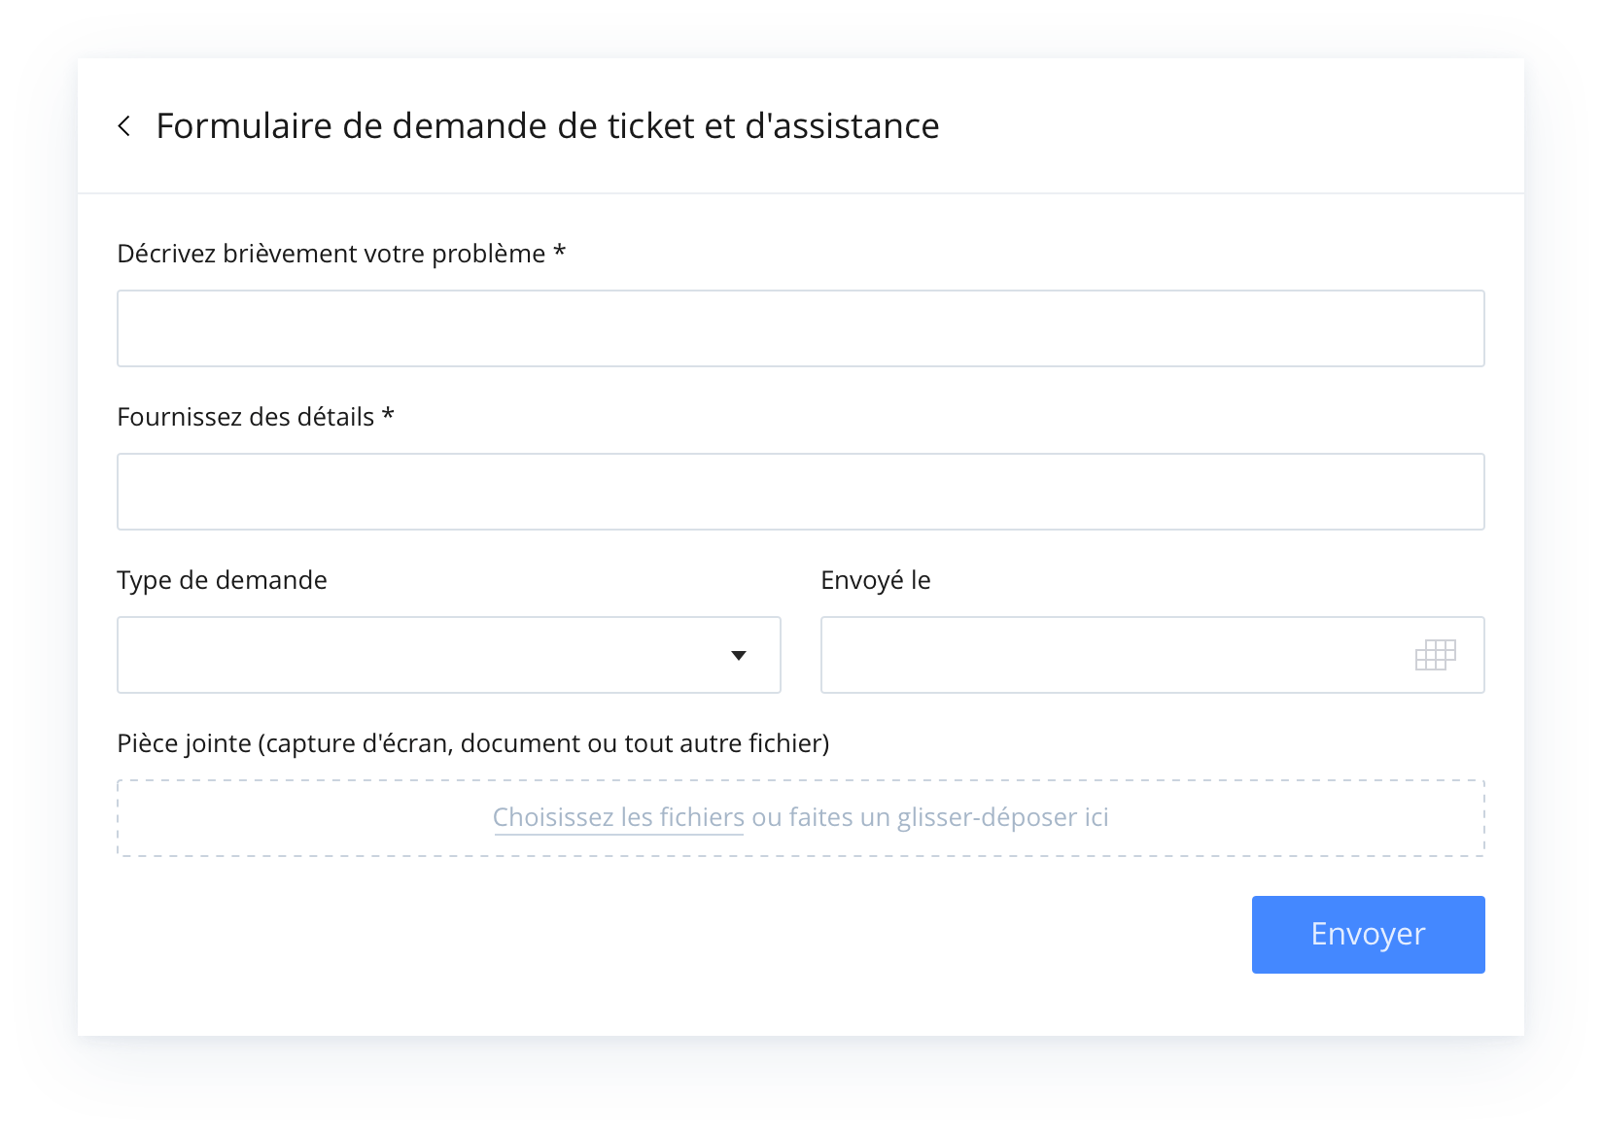
Task: Focus the Décrivez brièvement votre problème field
Action: 801,328
